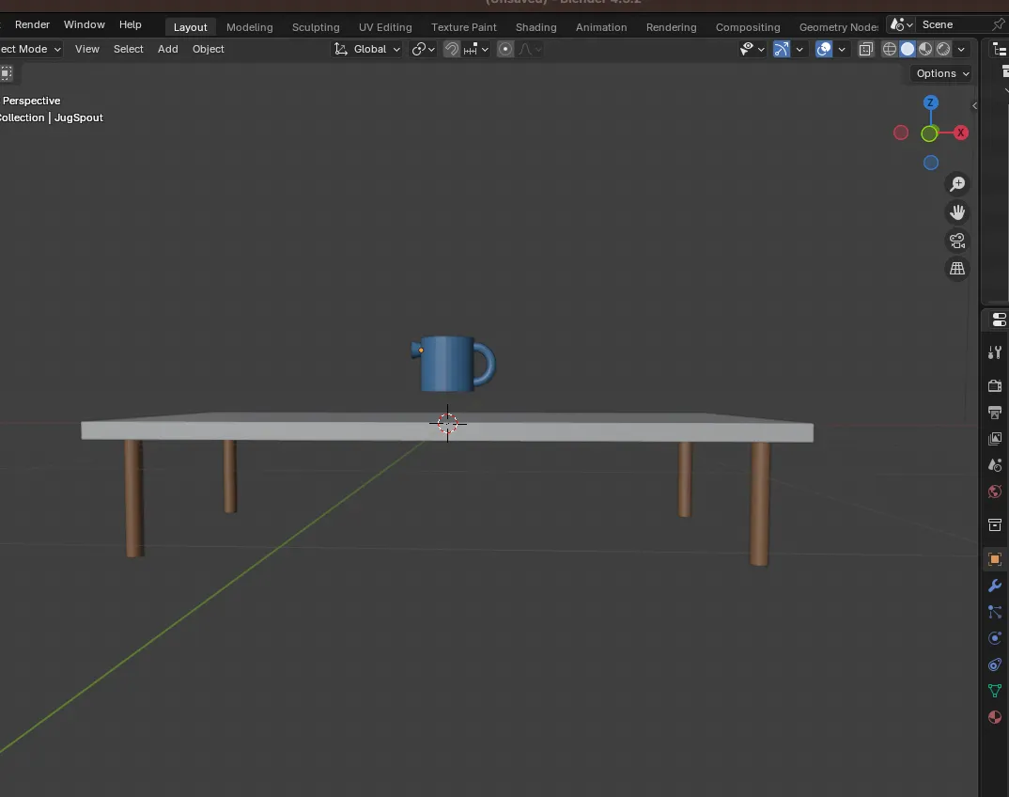
Task: Open the Render properties camera-back icon
Action: [x=995, y=386]
